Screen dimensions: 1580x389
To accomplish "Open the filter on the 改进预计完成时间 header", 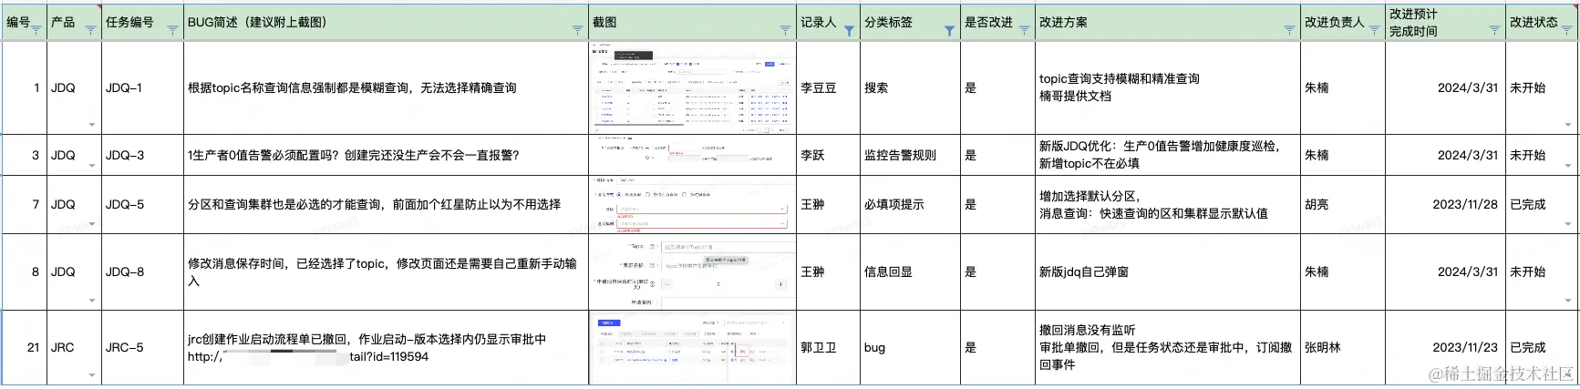I will [x=1494, y=30].
